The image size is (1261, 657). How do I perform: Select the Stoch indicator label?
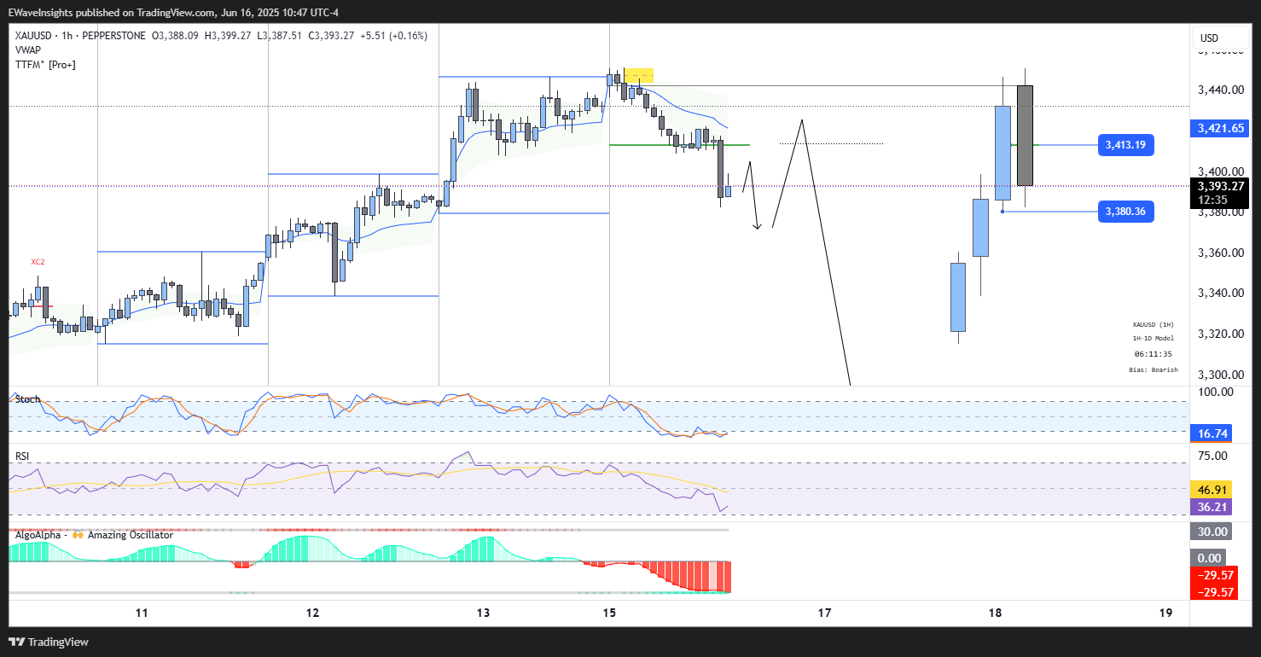pos(27,399)
